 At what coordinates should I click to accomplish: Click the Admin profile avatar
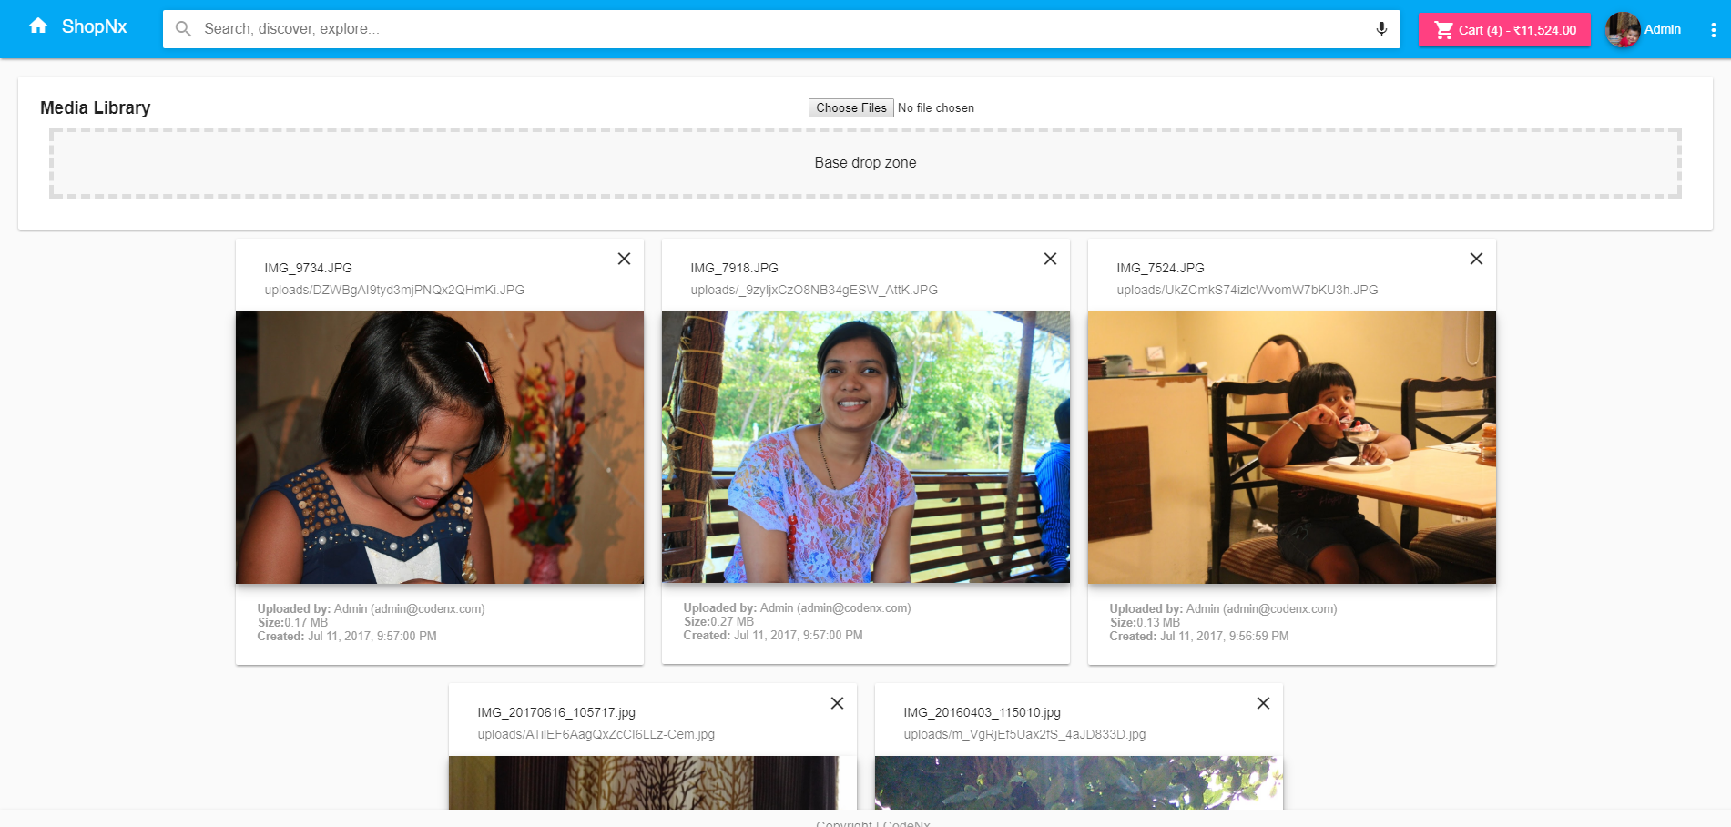(1623, 30)
